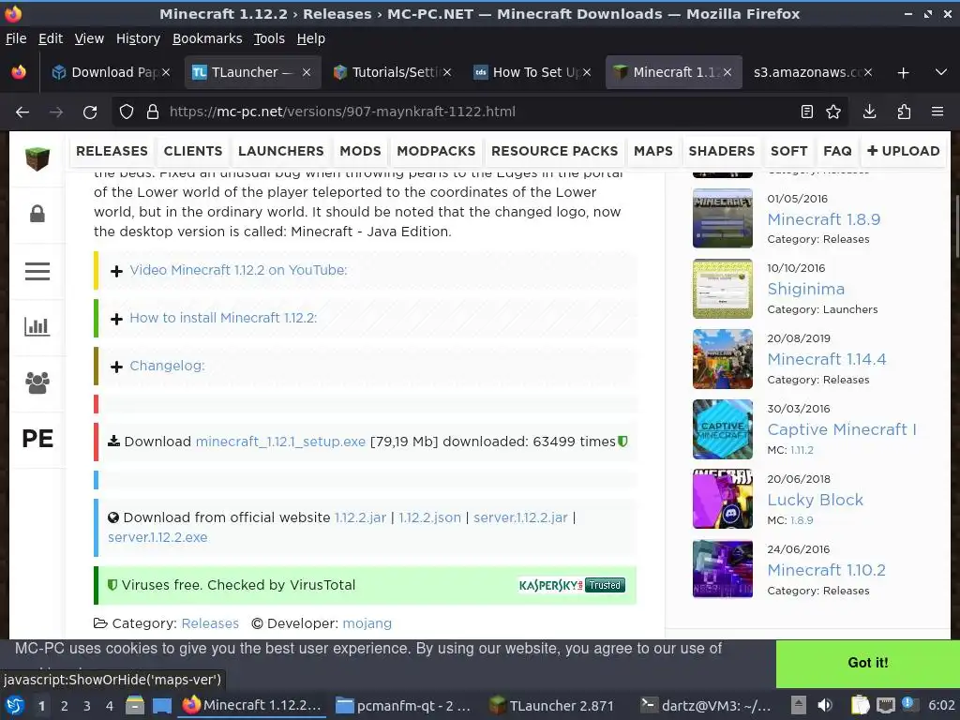The height and width of the screenshot is (720, 960).
Task: Open the Tools menu
Action: pyautogui.click(x=269, y=38)
